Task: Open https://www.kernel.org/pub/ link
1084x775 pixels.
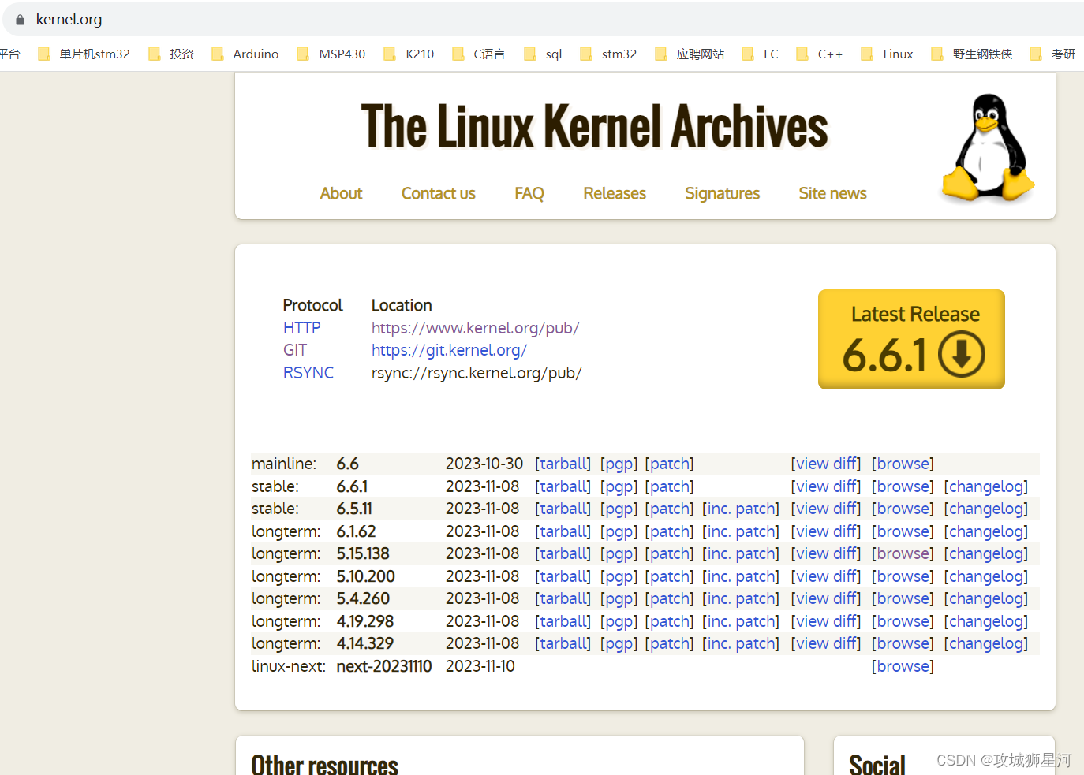Action: pos(475,328)
